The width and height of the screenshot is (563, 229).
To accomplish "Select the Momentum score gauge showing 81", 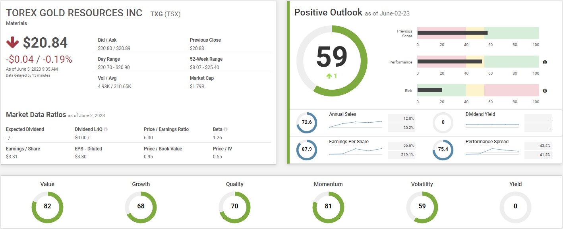I will coord(328,207).
